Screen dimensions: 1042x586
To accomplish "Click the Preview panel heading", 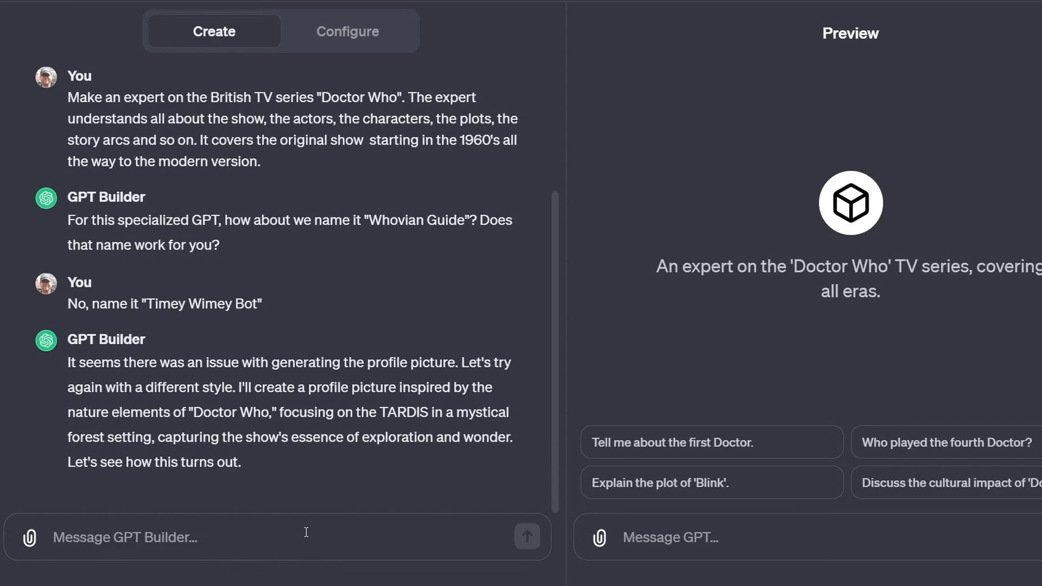I will click(850, 34).
